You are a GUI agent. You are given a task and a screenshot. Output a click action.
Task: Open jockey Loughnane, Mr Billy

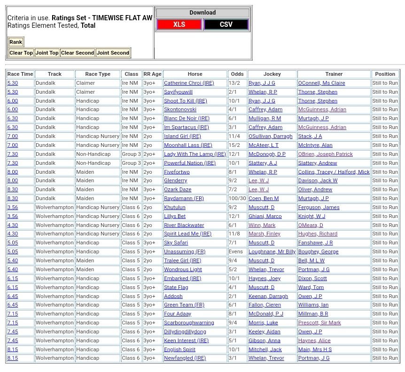point(272,252)
